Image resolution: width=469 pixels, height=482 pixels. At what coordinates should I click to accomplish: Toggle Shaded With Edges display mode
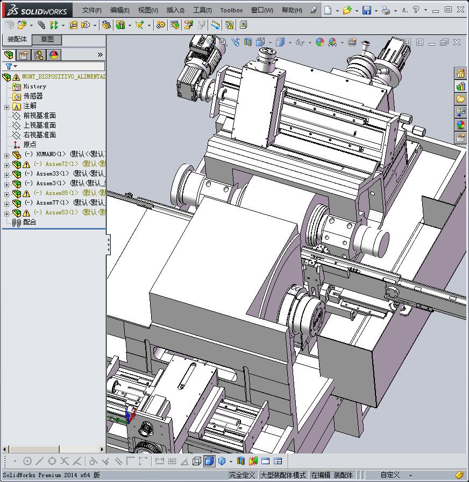[x=209, y=461]
